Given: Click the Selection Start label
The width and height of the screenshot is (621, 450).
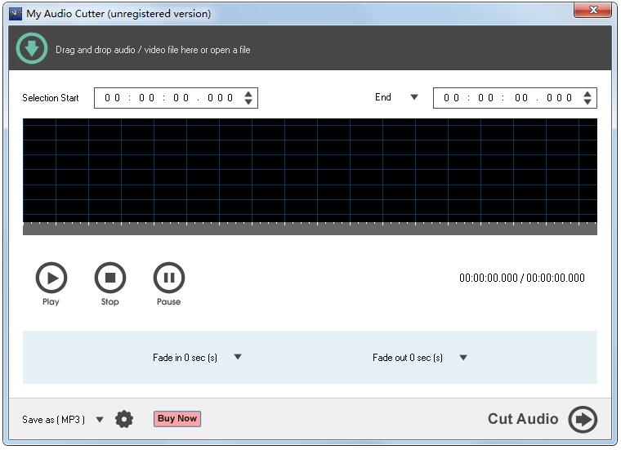Looking at the screenshot, I should 51,98.
